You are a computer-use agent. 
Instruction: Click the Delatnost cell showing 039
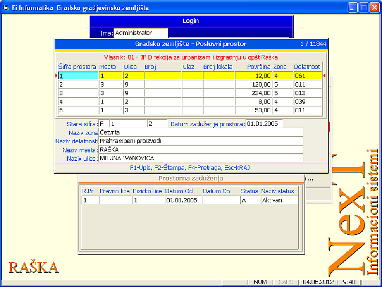[307, 102]
